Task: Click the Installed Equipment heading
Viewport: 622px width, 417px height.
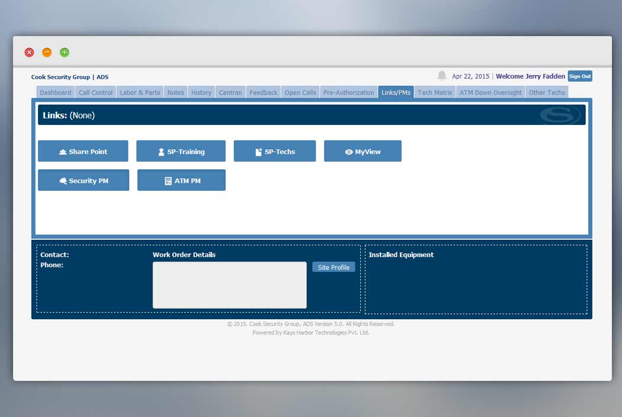Action: click(401, 255)
